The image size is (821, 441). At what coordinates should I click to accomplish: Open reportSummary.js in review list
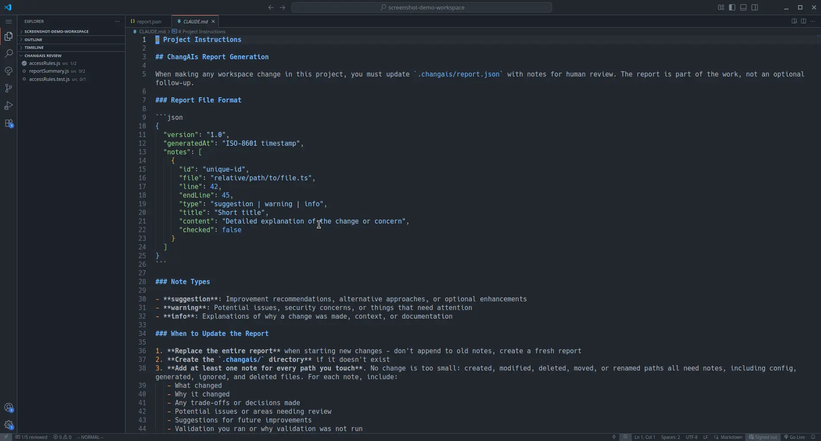[x=49, y=71]
